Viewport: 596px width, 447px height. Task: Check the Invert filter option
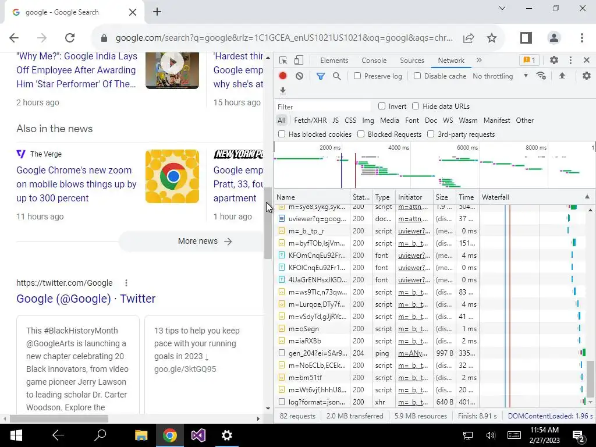[382, 106]
